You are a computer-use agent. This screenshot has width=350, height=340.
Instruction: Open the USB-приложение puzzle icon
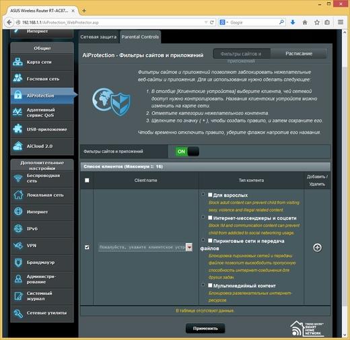tap(17, 129)
